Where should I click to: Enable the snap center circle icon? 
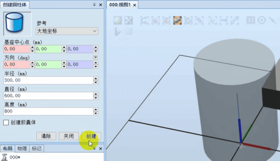(261, 20)
